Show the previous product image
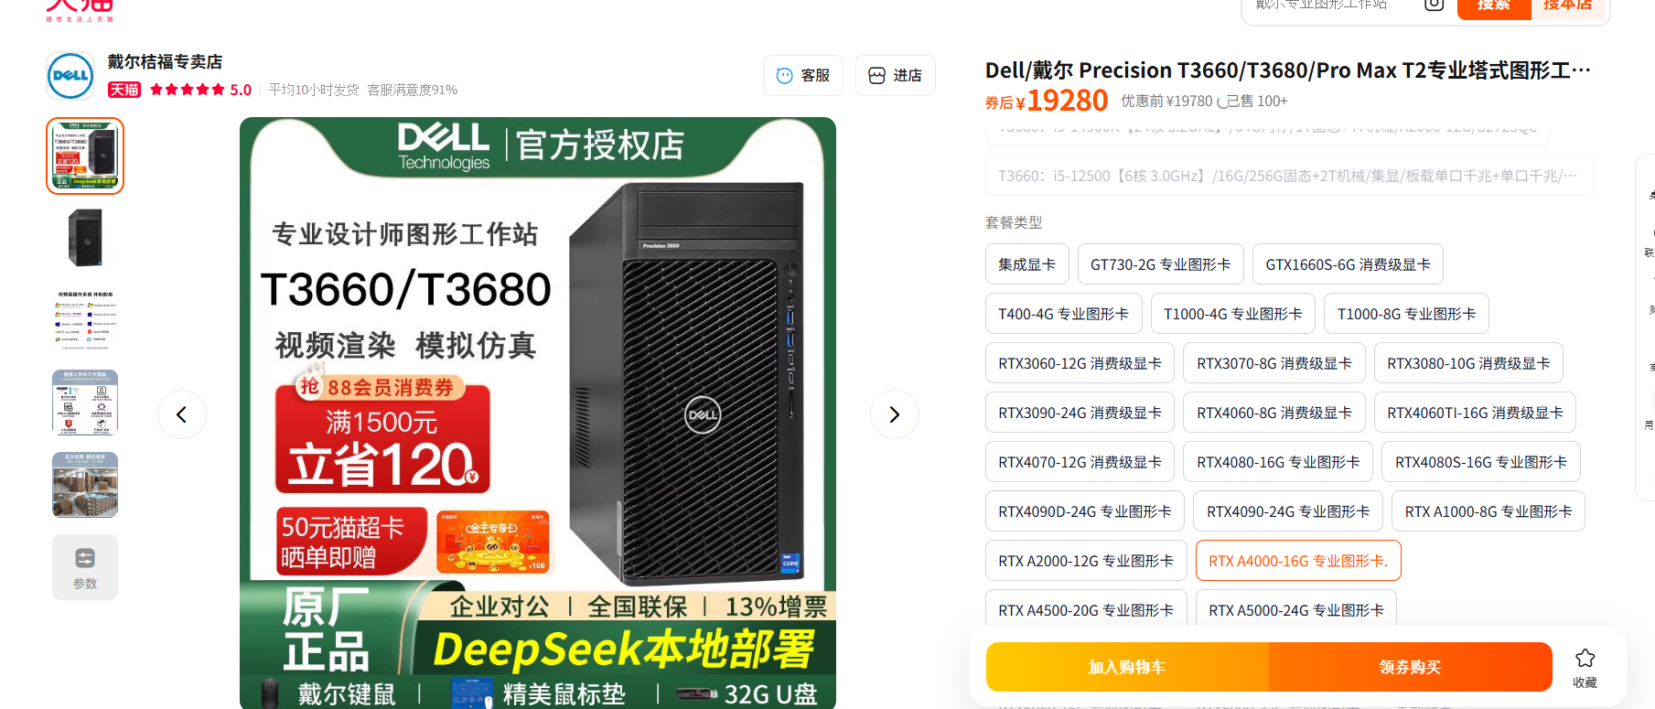 pos(181,414)
